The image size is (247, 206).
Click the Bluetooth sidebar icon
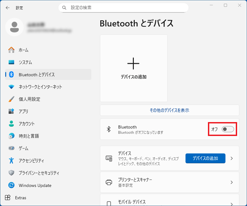coord(11,75)
